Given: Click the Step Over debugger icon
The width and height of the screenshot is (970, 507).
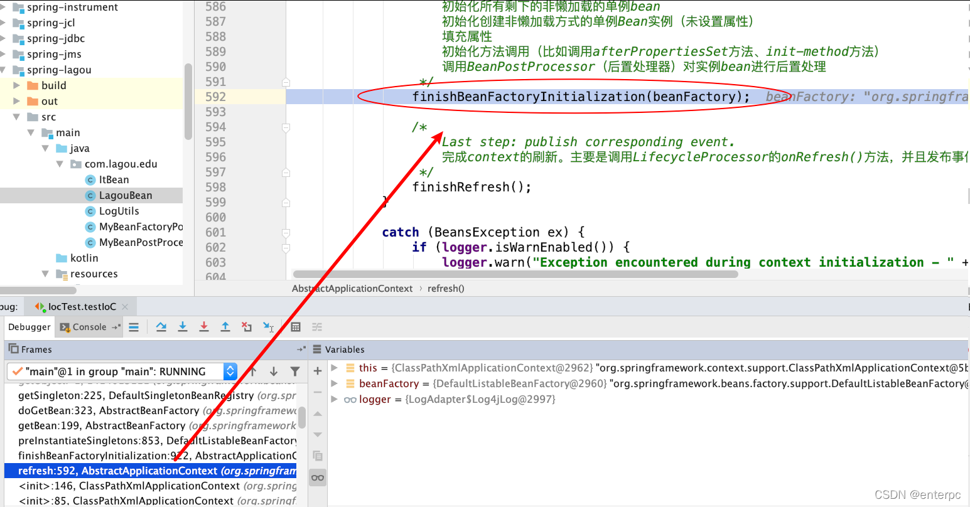Looking at the screenshot, I should (x=161, y=327).
